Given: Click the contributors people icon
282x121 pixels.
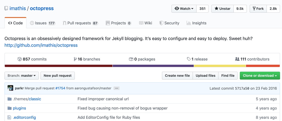Looking at the screenshot, I should point(237,59).
